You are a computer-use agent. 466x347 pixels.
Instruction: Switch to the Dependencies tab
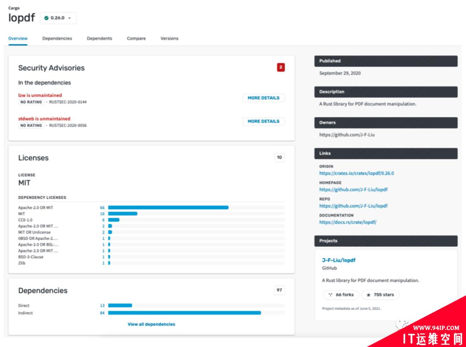coord(57,38)
